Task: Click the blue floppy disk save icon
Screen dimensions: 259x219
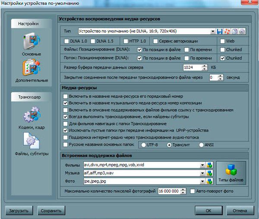Action: 220,31
